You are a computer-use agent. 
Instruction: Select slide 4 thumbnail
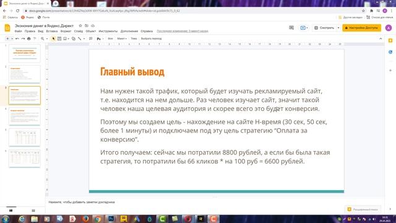tap(25, 116)
